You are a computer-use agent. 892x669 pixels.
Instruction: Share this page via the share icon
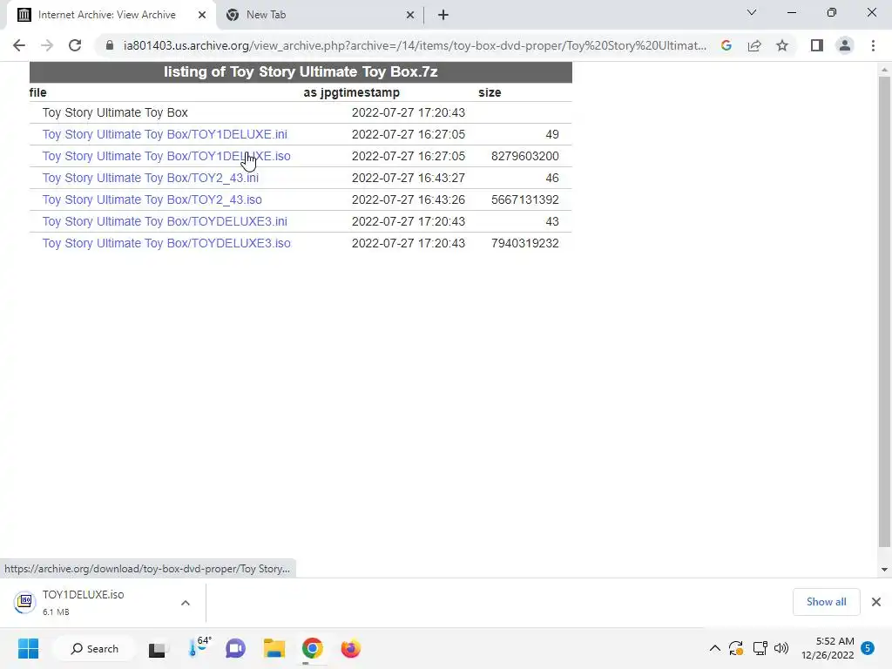(x=754, y=45)
